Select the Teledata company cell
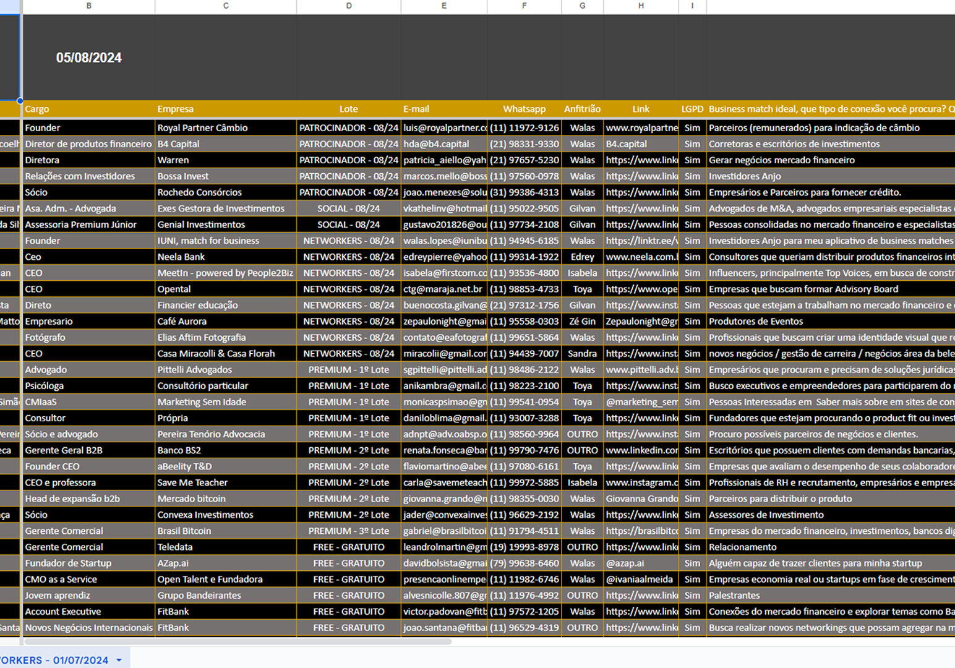955x668 pixels. click(x=226, y=547)
